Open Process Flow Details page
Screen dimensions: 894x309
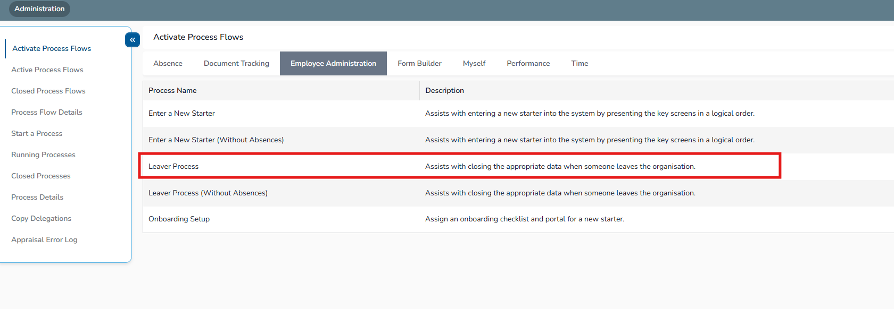[x=47, y=112]
